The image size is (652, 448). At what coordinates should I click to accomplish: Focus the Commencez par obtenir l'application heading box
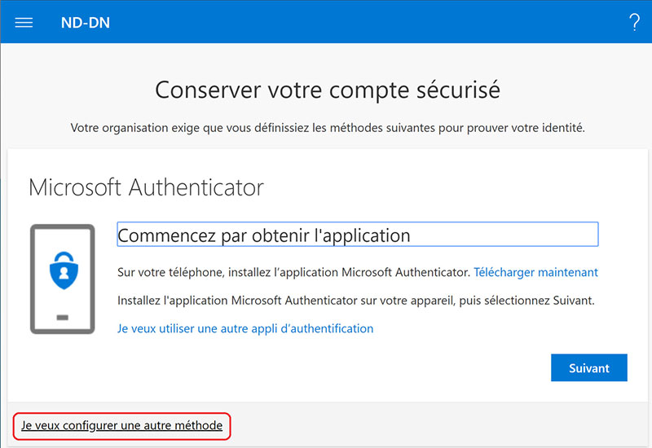point(357,235)
